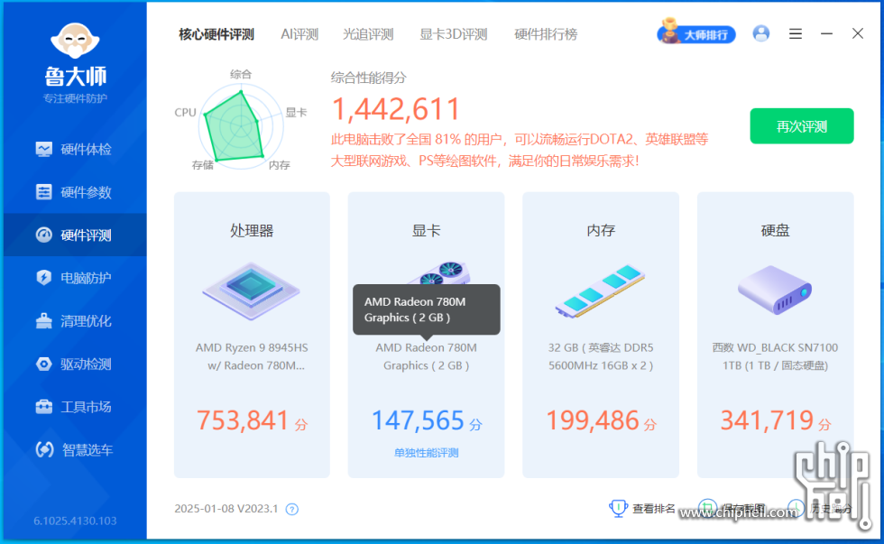
Task: Click the graphics score 147,565
Action: click(418, 420)
